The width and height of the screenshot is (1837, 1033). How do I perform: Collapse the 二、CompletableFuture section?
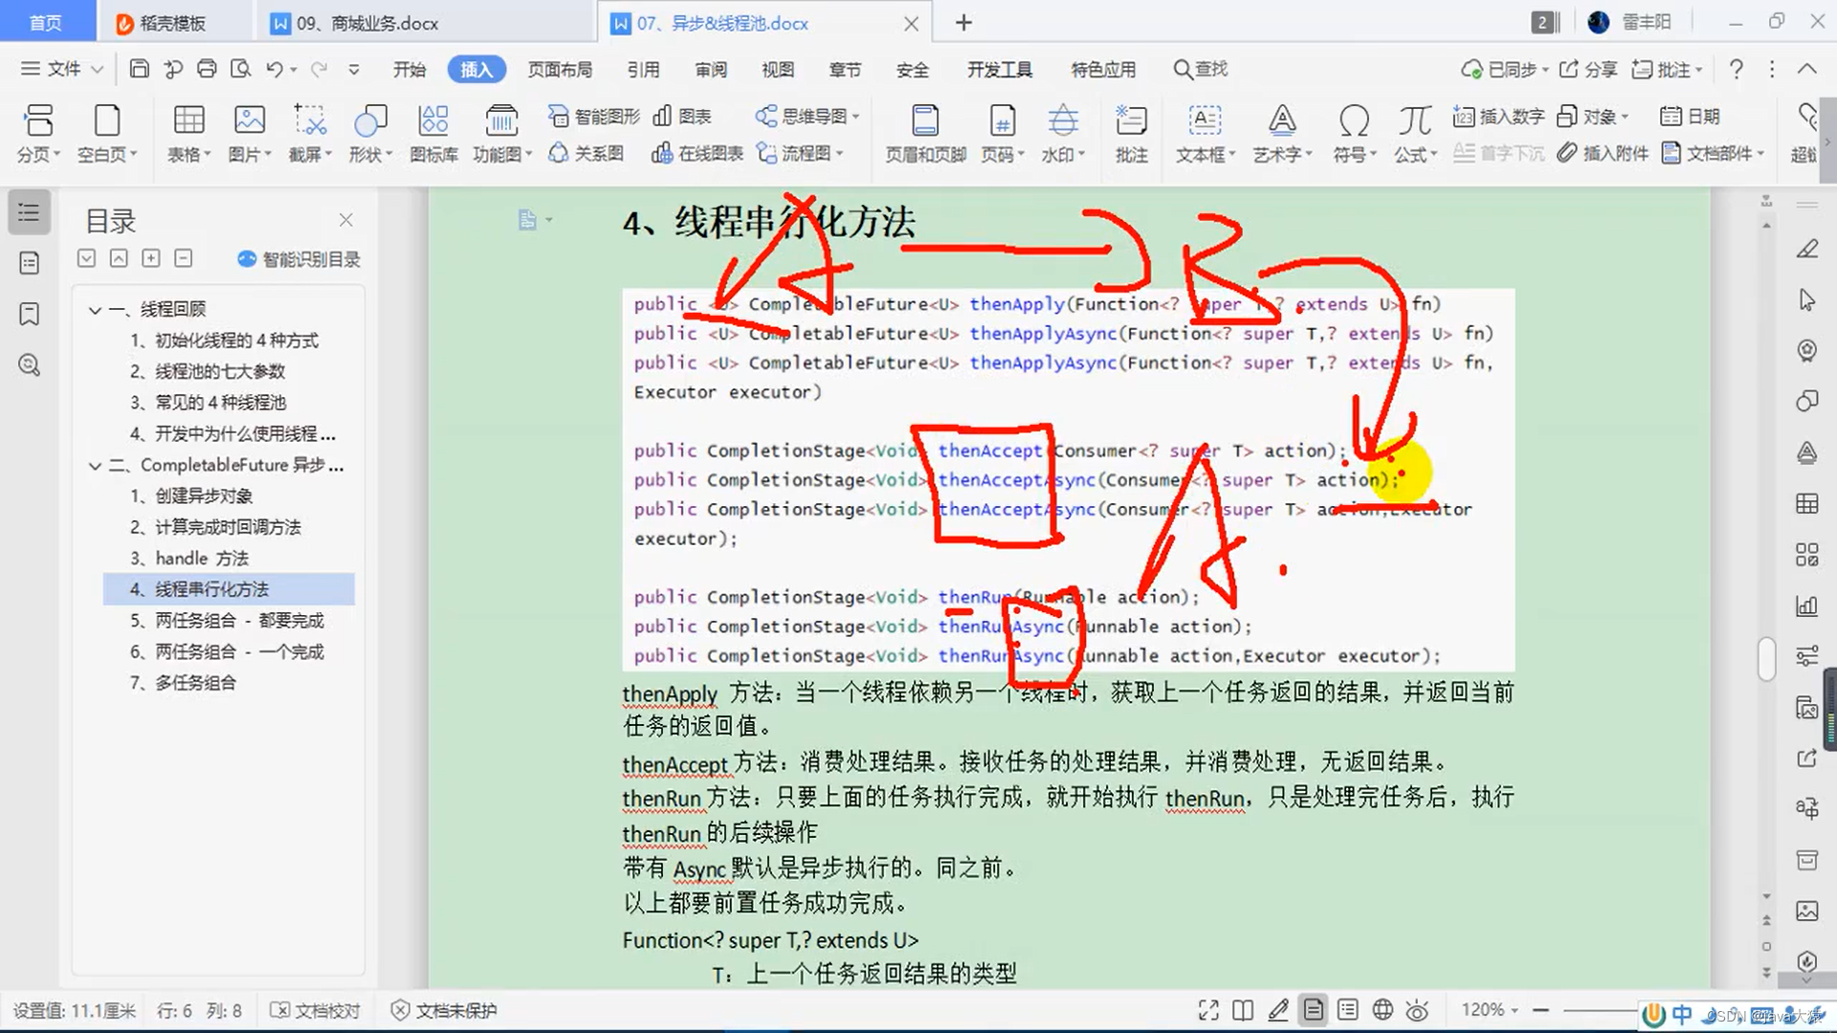[x=95, y=465]
